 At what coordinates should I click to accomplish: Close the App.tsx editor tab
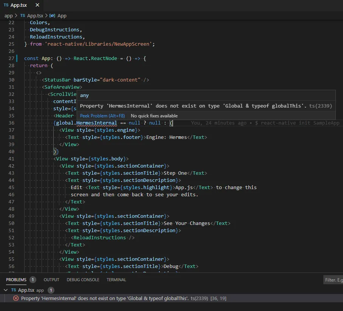37,5
